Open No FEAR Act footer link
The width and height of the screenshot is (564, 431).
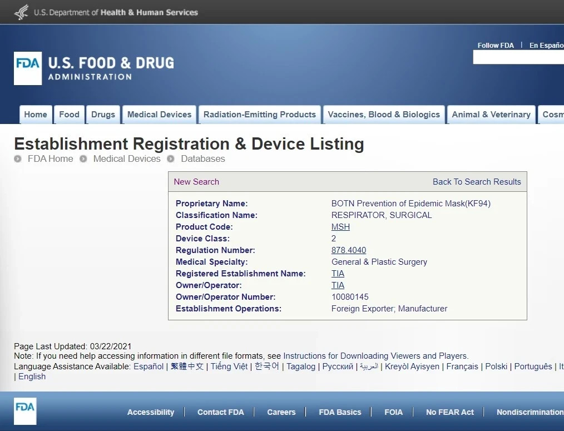449,412
